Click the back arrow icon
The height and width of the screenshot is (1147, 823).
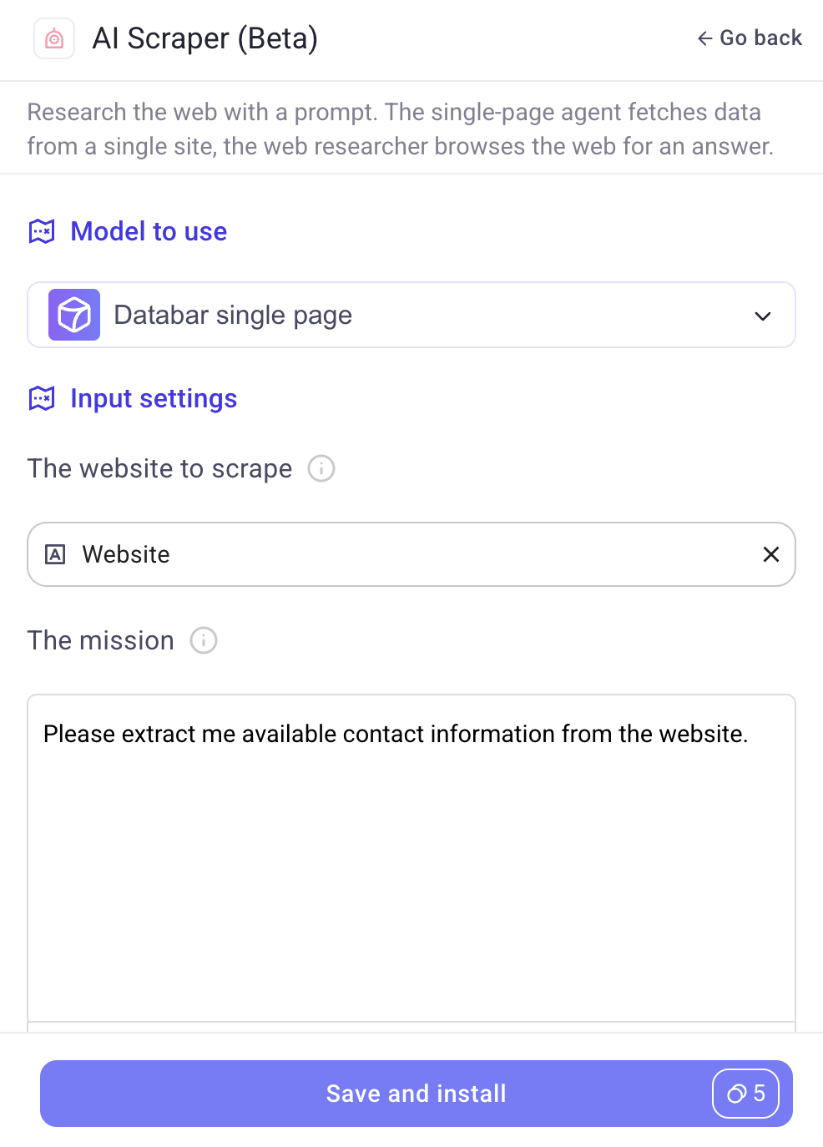[x=704, y=38]
